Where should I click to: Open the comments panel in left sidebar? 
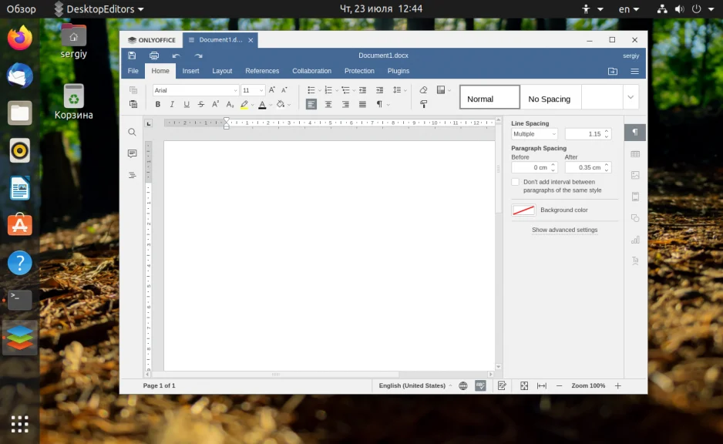point(132,153)
